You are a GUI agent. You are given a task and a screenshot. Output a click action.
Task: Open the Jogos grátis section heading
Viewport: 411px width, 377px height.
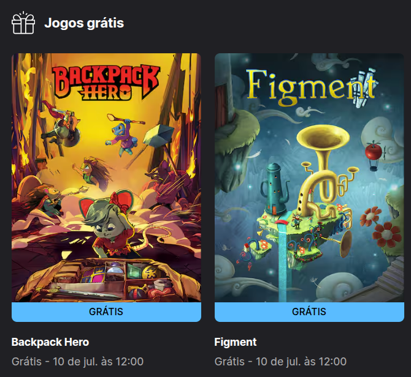click(84, 23)
